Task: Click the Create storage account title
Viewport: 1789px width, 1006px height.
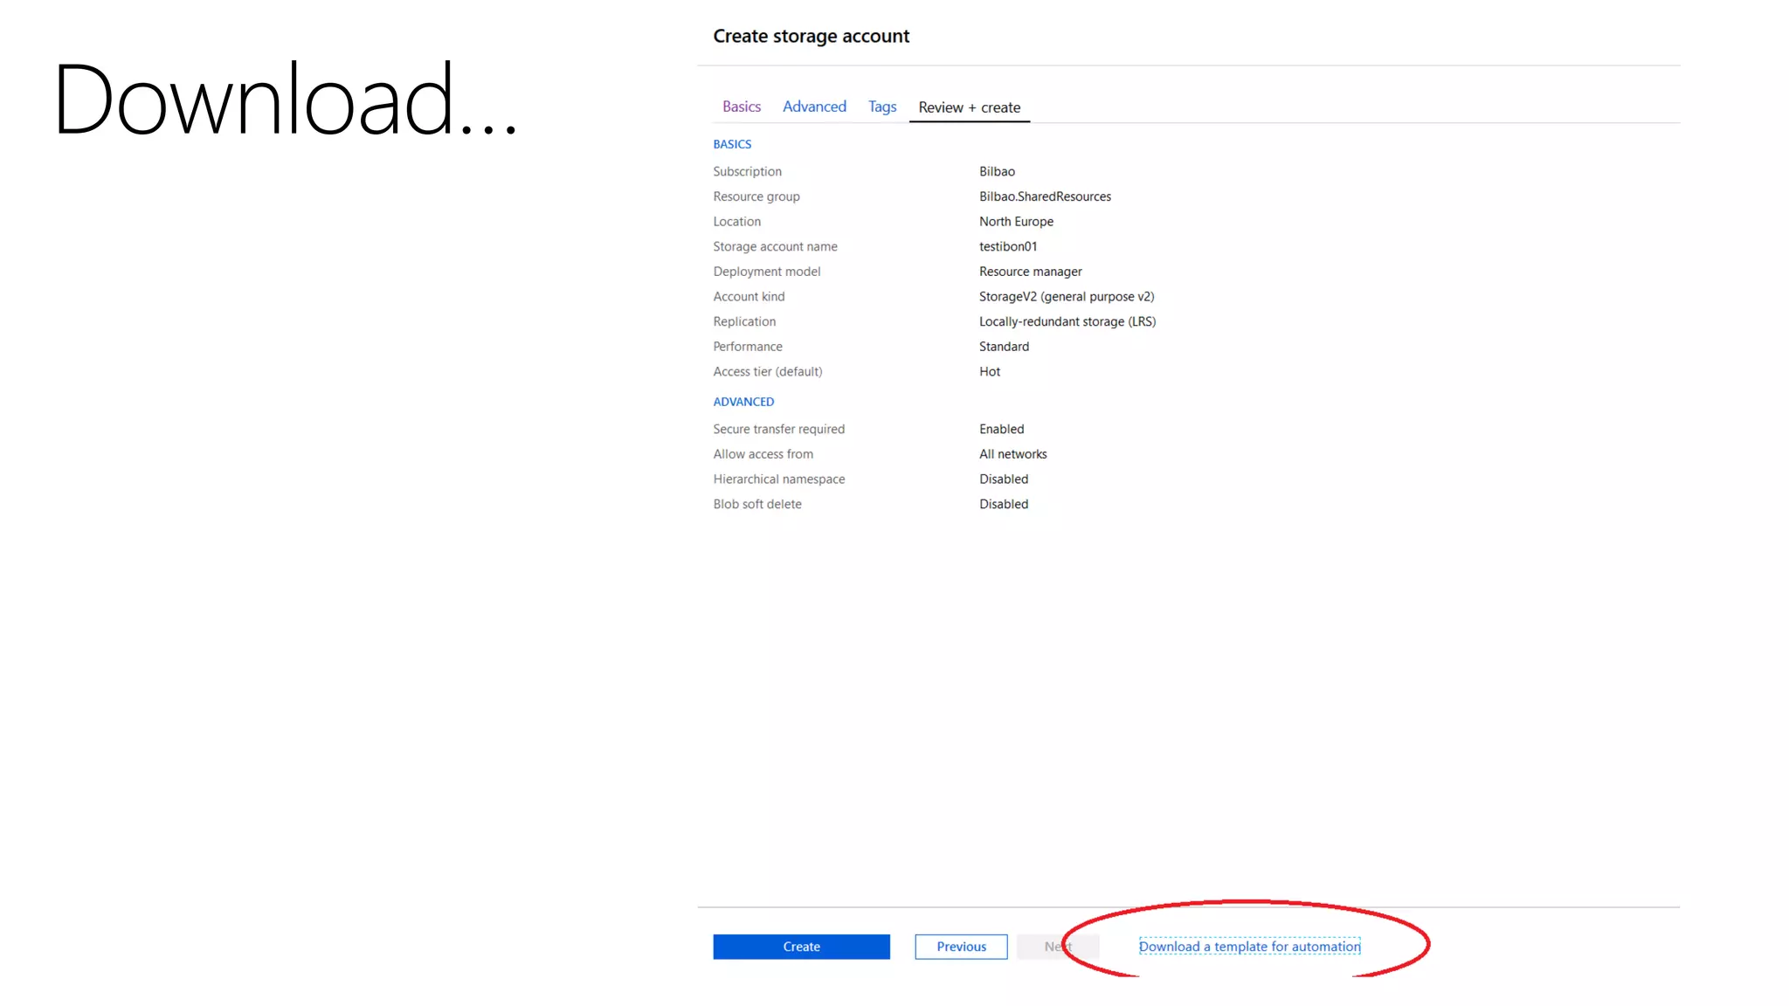Action: coord(810,36)
